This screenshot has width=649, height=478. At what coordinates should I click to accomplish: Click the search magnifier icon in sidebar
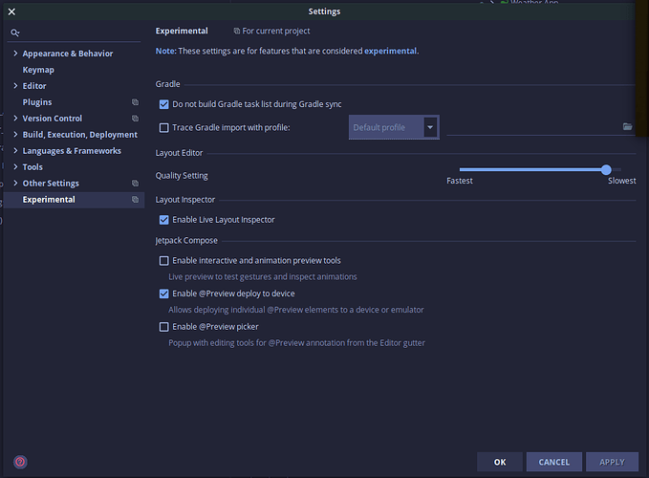(15, 33)
